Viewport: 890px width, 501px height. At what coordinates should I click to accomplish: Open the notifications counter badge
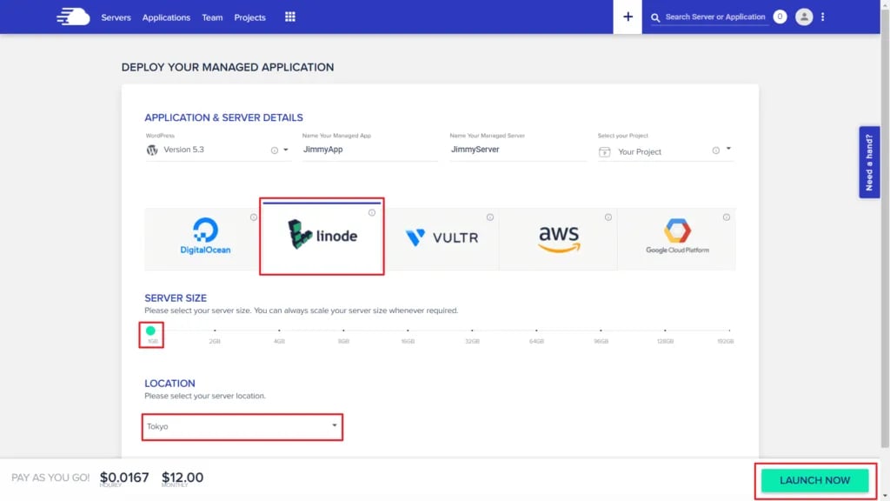click(x=780, y=17)
